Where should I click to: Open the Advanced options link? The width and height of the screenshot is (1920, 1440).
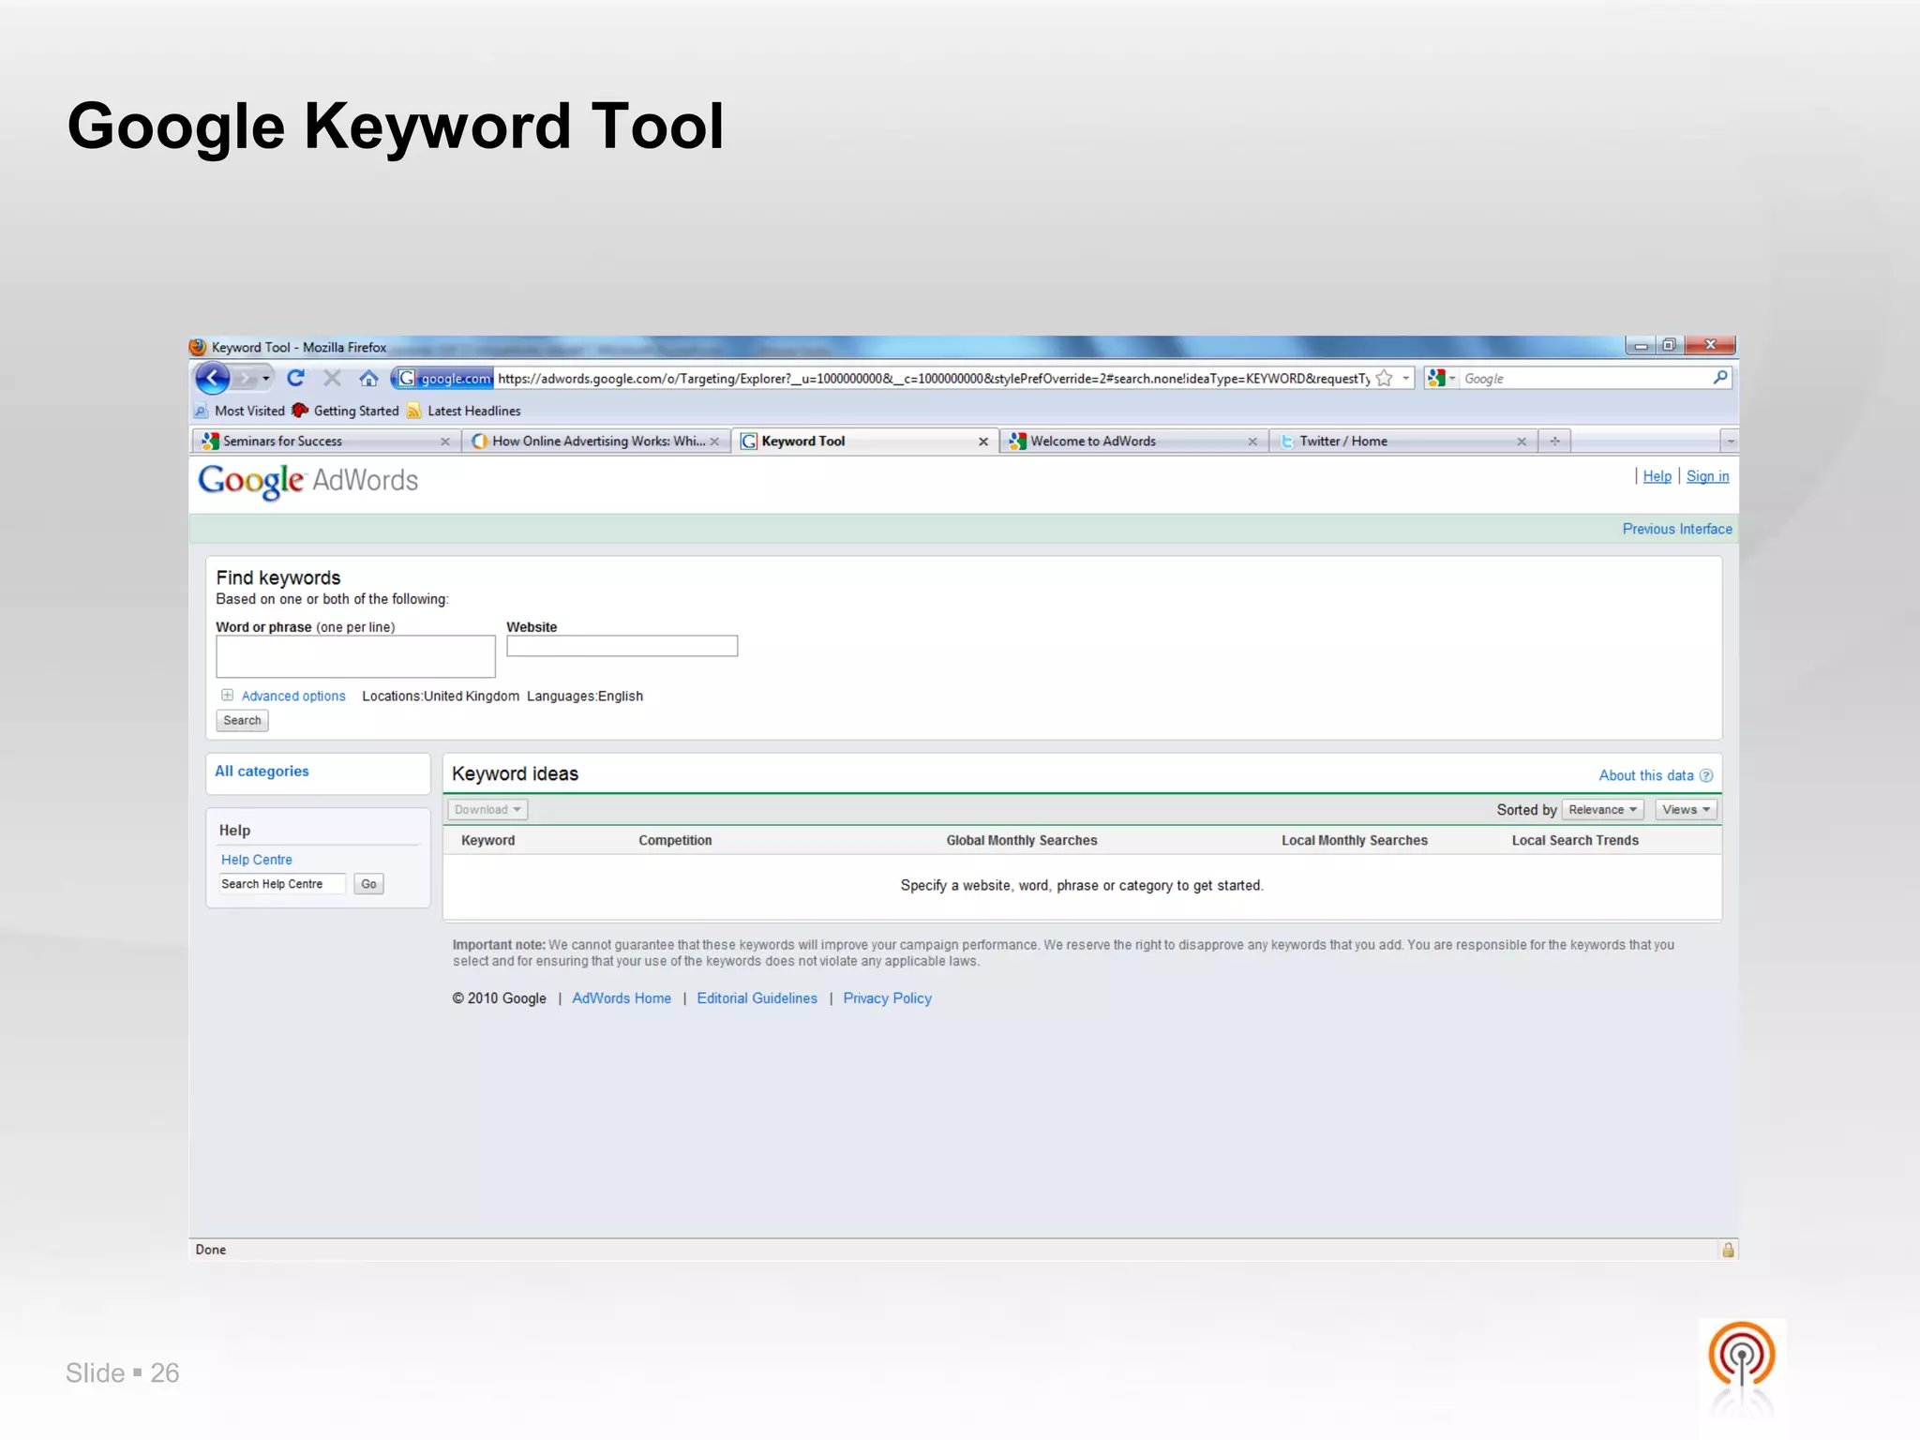tap(293, 696)
